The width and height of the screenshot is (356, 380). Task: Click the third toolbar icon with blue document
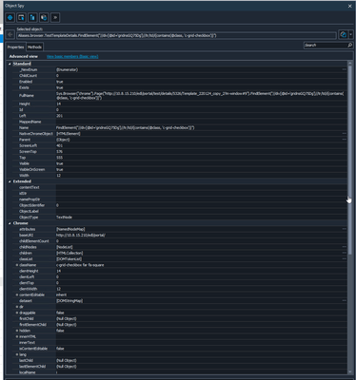click(x=32, y=18)
